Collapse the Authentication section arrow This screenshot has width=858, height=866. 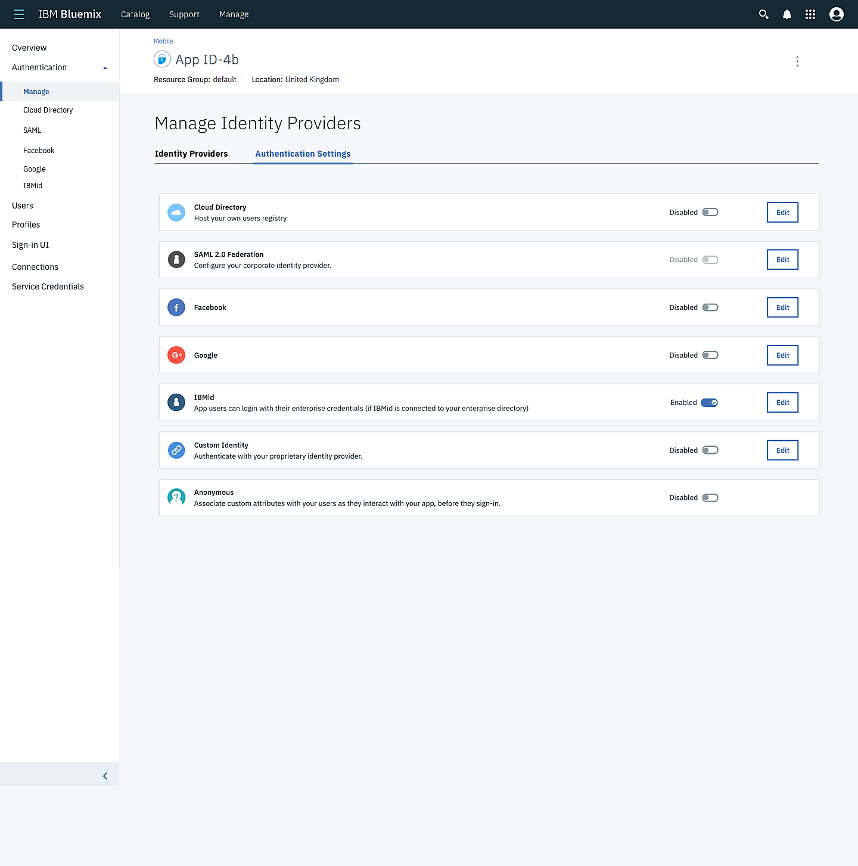tap(105, 68)
